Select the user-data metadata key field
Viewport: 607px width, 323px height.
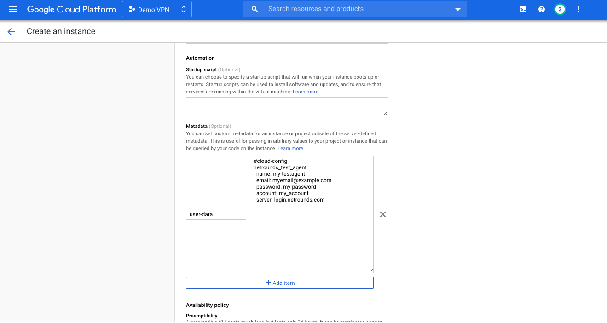click(x=216, y=214)
